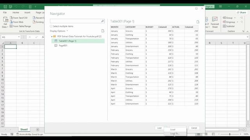Click the second quick access toolbar icon
The image size is (250, 140).
pos(11,7)
